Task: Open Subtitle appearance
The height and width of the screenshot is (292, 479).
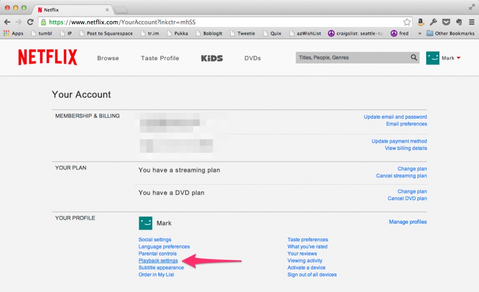Action: (161, 268)
